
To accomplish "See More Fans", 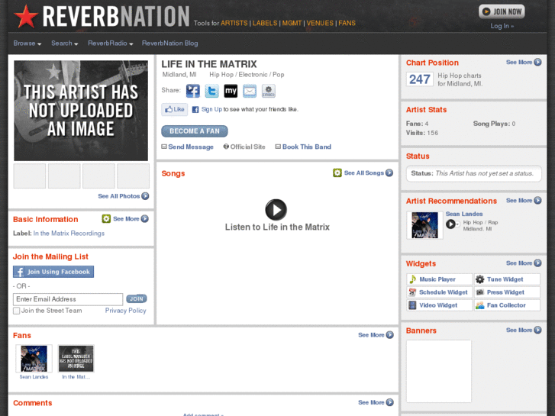I will 376,335.
